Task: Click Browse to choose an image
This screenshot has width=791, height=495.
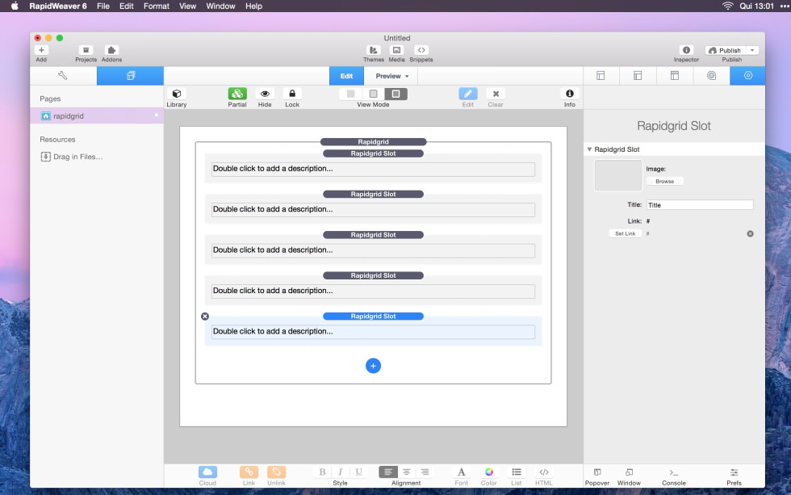Action: point(665,181)
